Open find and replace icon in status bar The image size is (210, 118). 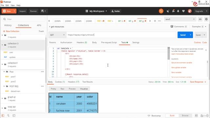tap(8, 115)
